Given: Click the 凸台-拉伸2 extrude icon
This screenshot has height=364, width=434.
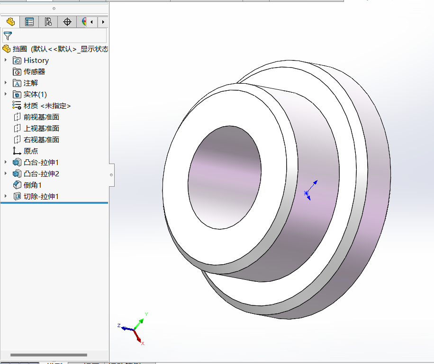Looking at the screenshot, I should [17, 173].
